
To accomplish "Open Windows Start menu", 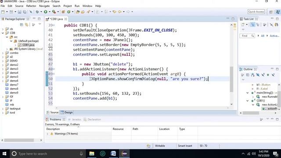I will pyautogui.click(x=4, y=154).
